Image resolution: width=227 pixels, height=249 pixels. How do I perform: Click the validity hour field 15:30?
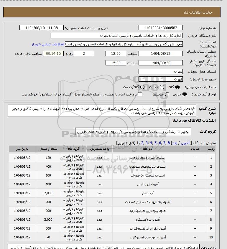[x=116, y=63]
